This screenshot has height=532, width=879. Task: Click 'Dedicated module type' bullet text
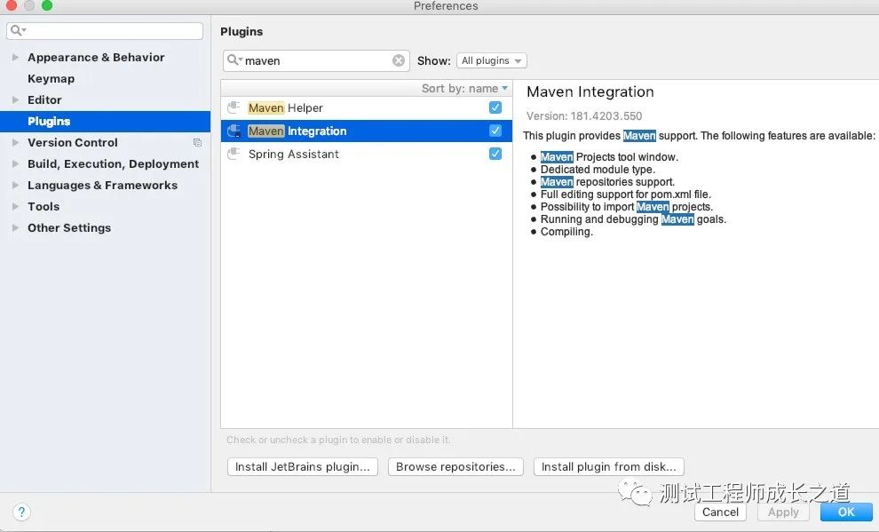(598, 170)
